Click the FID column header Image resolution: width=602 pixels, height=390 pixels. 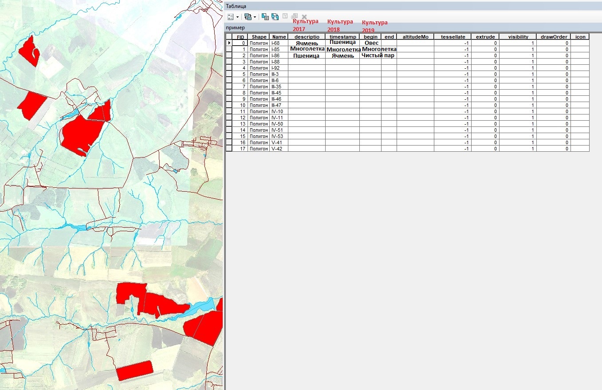240,37
